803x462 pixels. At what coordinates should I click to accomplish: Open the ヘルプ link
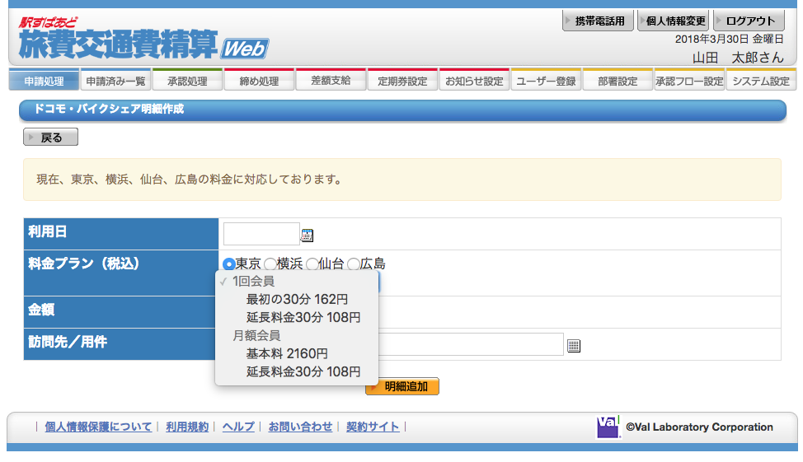pyautogui.click(x=238, y=427)
